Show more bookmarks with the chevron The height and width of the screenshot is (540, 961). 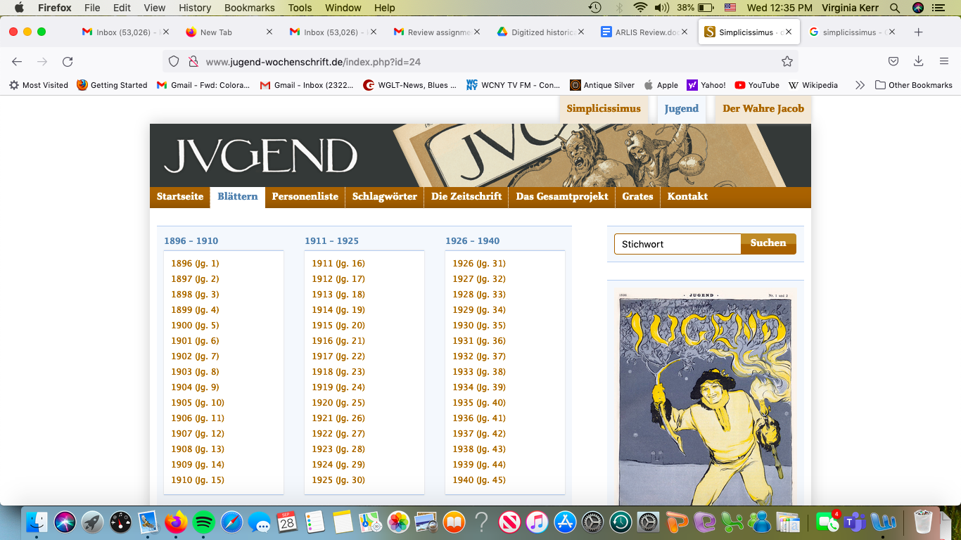pyautogui.click(x=860, y=85)
